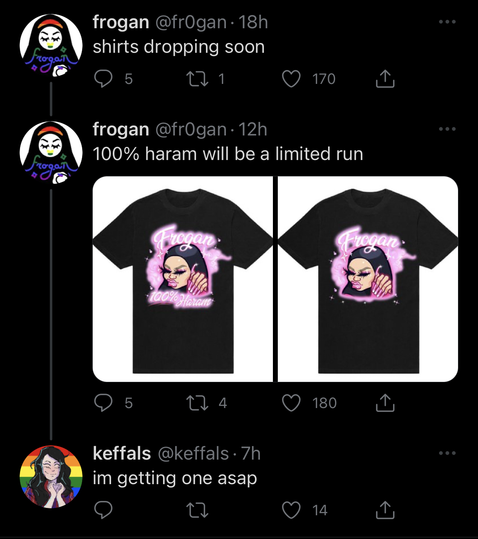
Task: Like keffals' 'im getting one asap' tweet
Action: point(291,510)
